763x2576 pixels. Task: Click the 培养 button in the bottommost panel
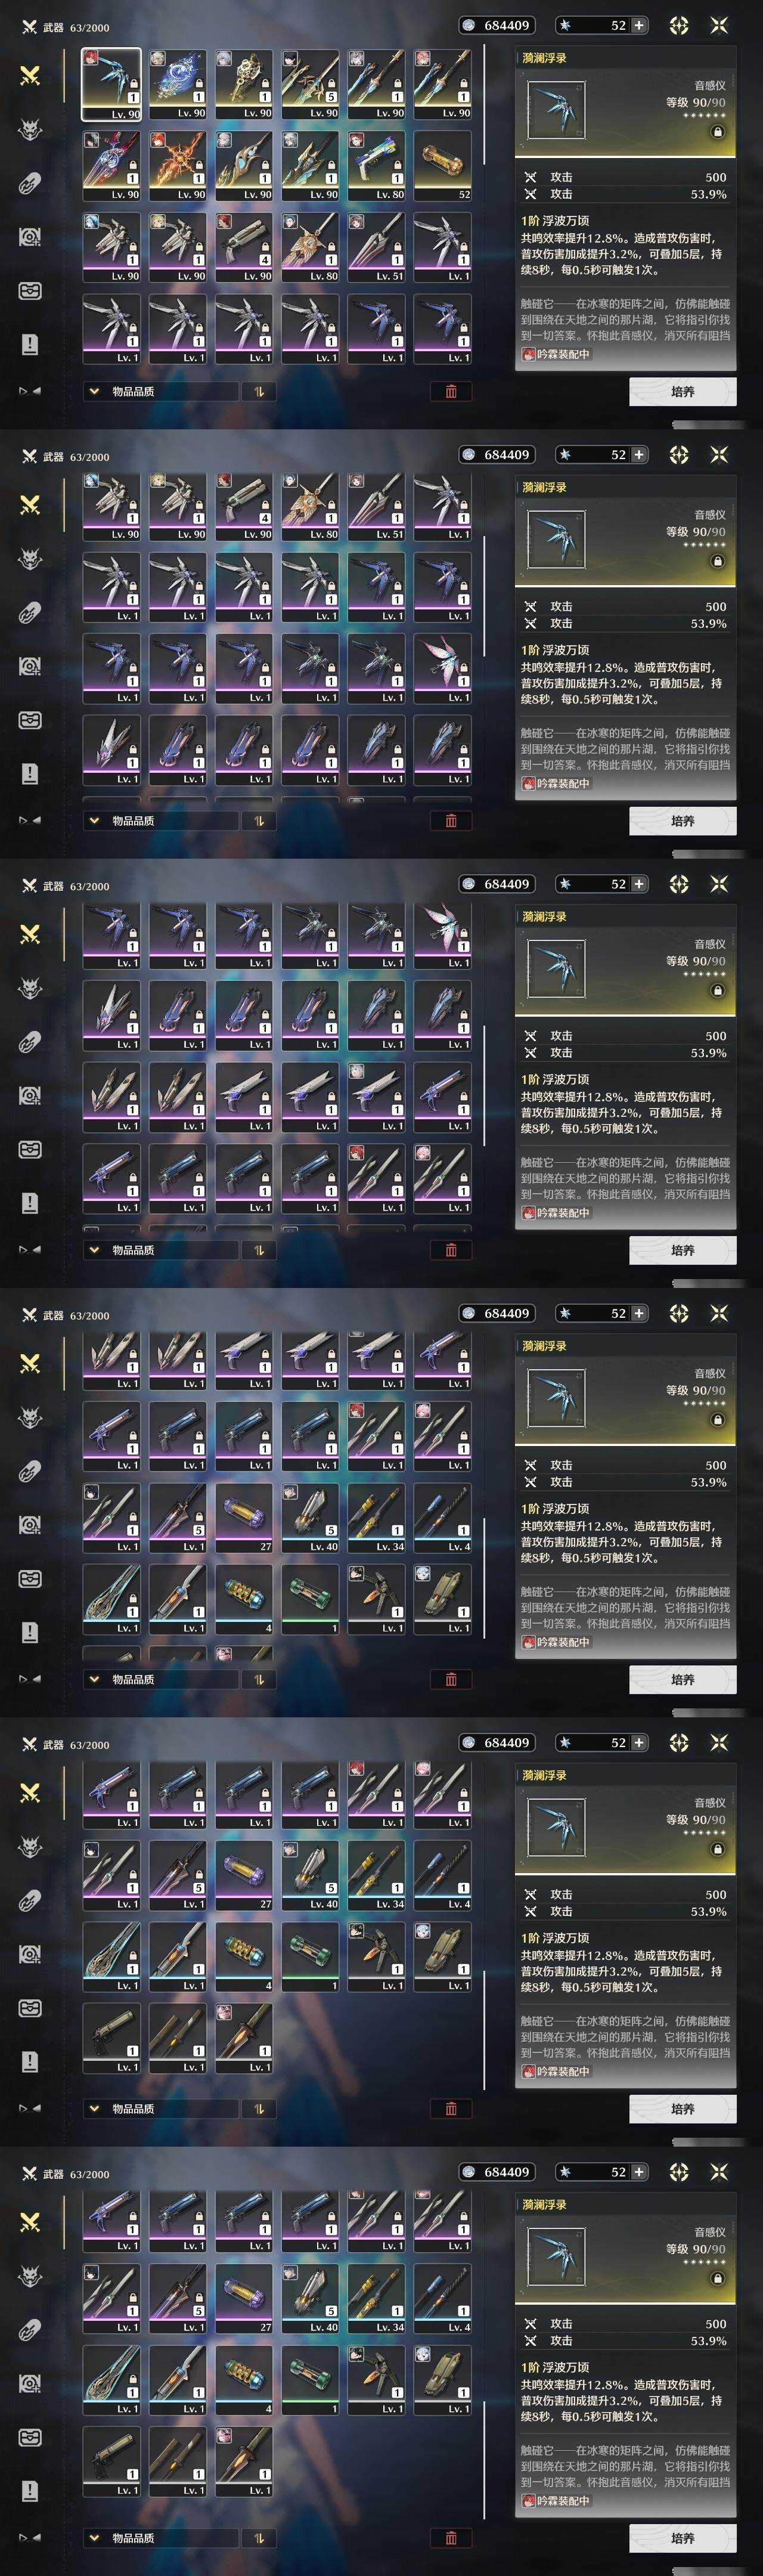point(683,2537)
